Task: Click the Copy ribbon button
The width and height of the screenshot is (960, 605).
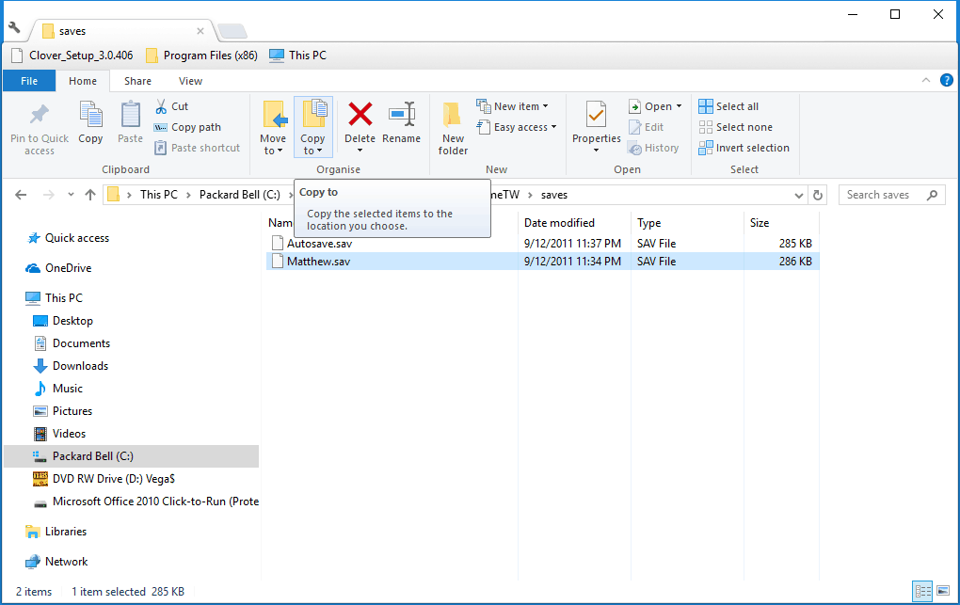Action: [90, 123]
